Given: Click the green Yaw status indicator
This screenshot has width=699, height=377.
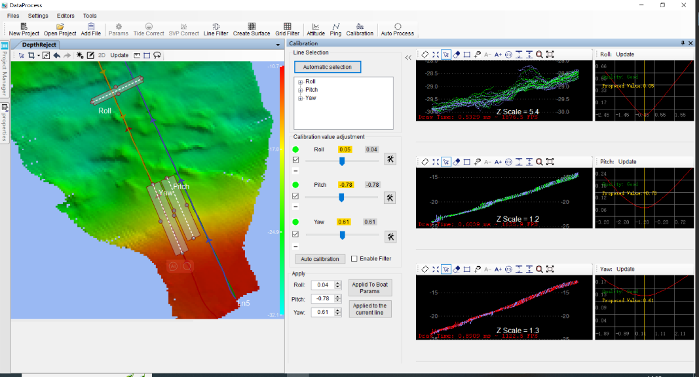Looking at the screenshot, I should [x=295, y=222].
